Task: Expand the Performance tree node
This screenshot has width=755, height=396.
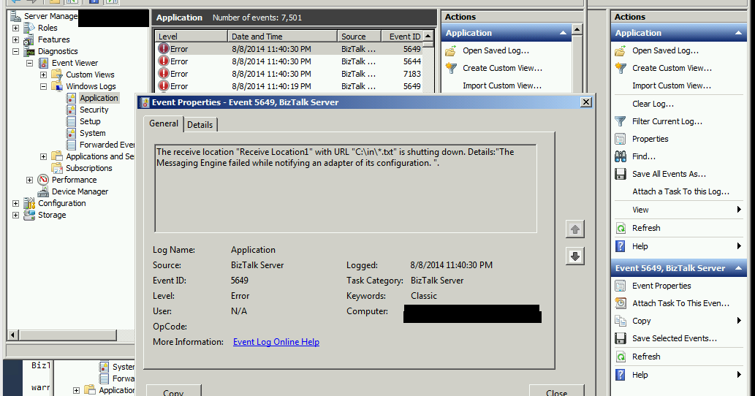Action: pyautogui.click(x=30, y=180)
